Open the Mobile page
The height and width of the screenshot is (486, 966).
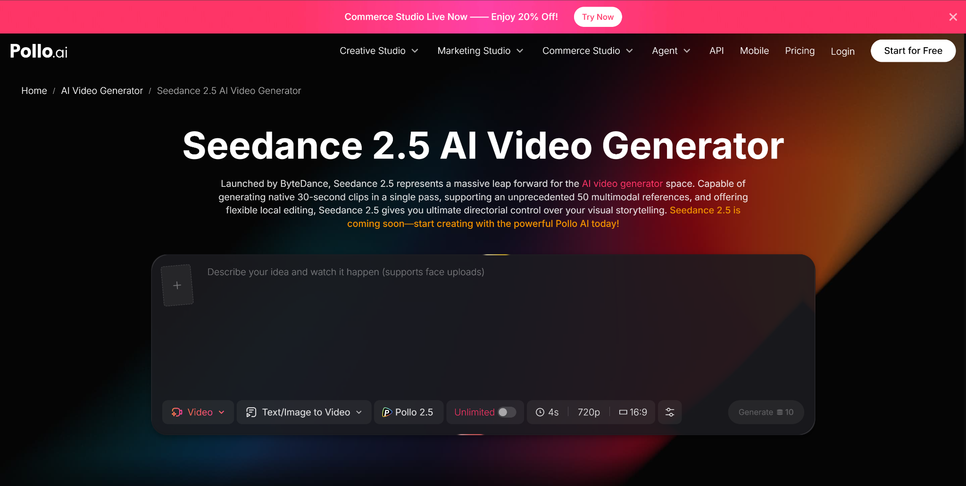click(x=754, y=50)
